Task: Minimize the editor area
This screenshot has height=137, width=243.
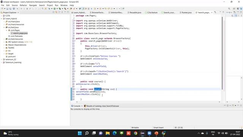Action: tap(220, 12)
